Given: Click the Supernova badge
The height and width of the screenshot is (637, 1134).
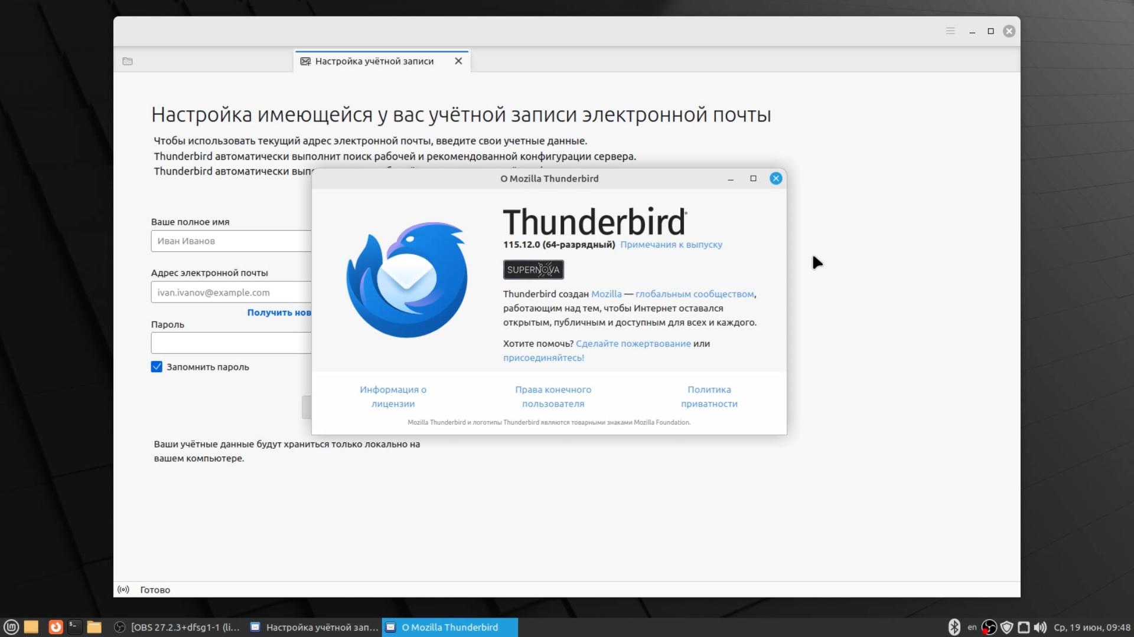Looking at the screenshot, I should [533, 270].
